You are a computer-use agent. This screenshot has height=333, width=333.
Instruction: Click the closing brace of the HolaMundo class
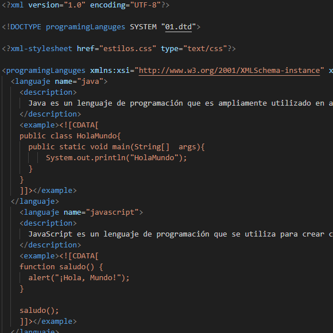point(21,180)
